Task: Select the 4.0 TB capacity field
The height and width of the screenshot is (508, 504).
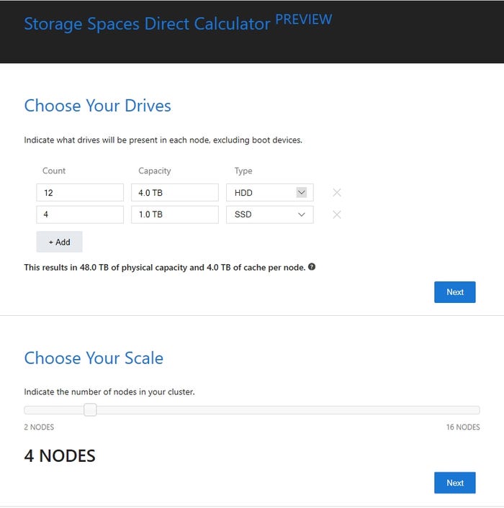Action: pyautogui.click(x=174, y=193)
